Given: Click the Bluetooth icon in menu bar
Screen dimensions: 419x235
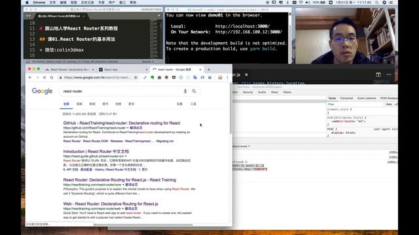Looking at the screenshot, I should pyautogui.click(x=287, y=3).
